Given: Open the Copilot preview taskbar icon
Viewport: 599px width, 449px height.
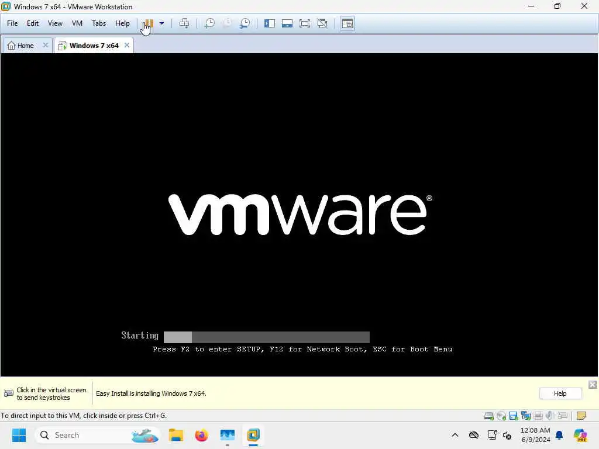Looking at the screenshot, I should point(580,435).
